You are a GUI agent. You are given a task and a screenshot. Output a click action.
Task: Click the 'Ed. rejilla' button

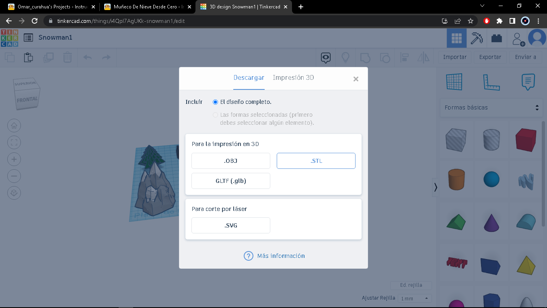[x=411, y=285]
